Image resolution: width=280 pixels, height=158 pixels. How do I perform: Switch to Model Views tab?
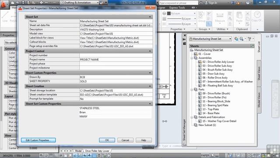259,100
